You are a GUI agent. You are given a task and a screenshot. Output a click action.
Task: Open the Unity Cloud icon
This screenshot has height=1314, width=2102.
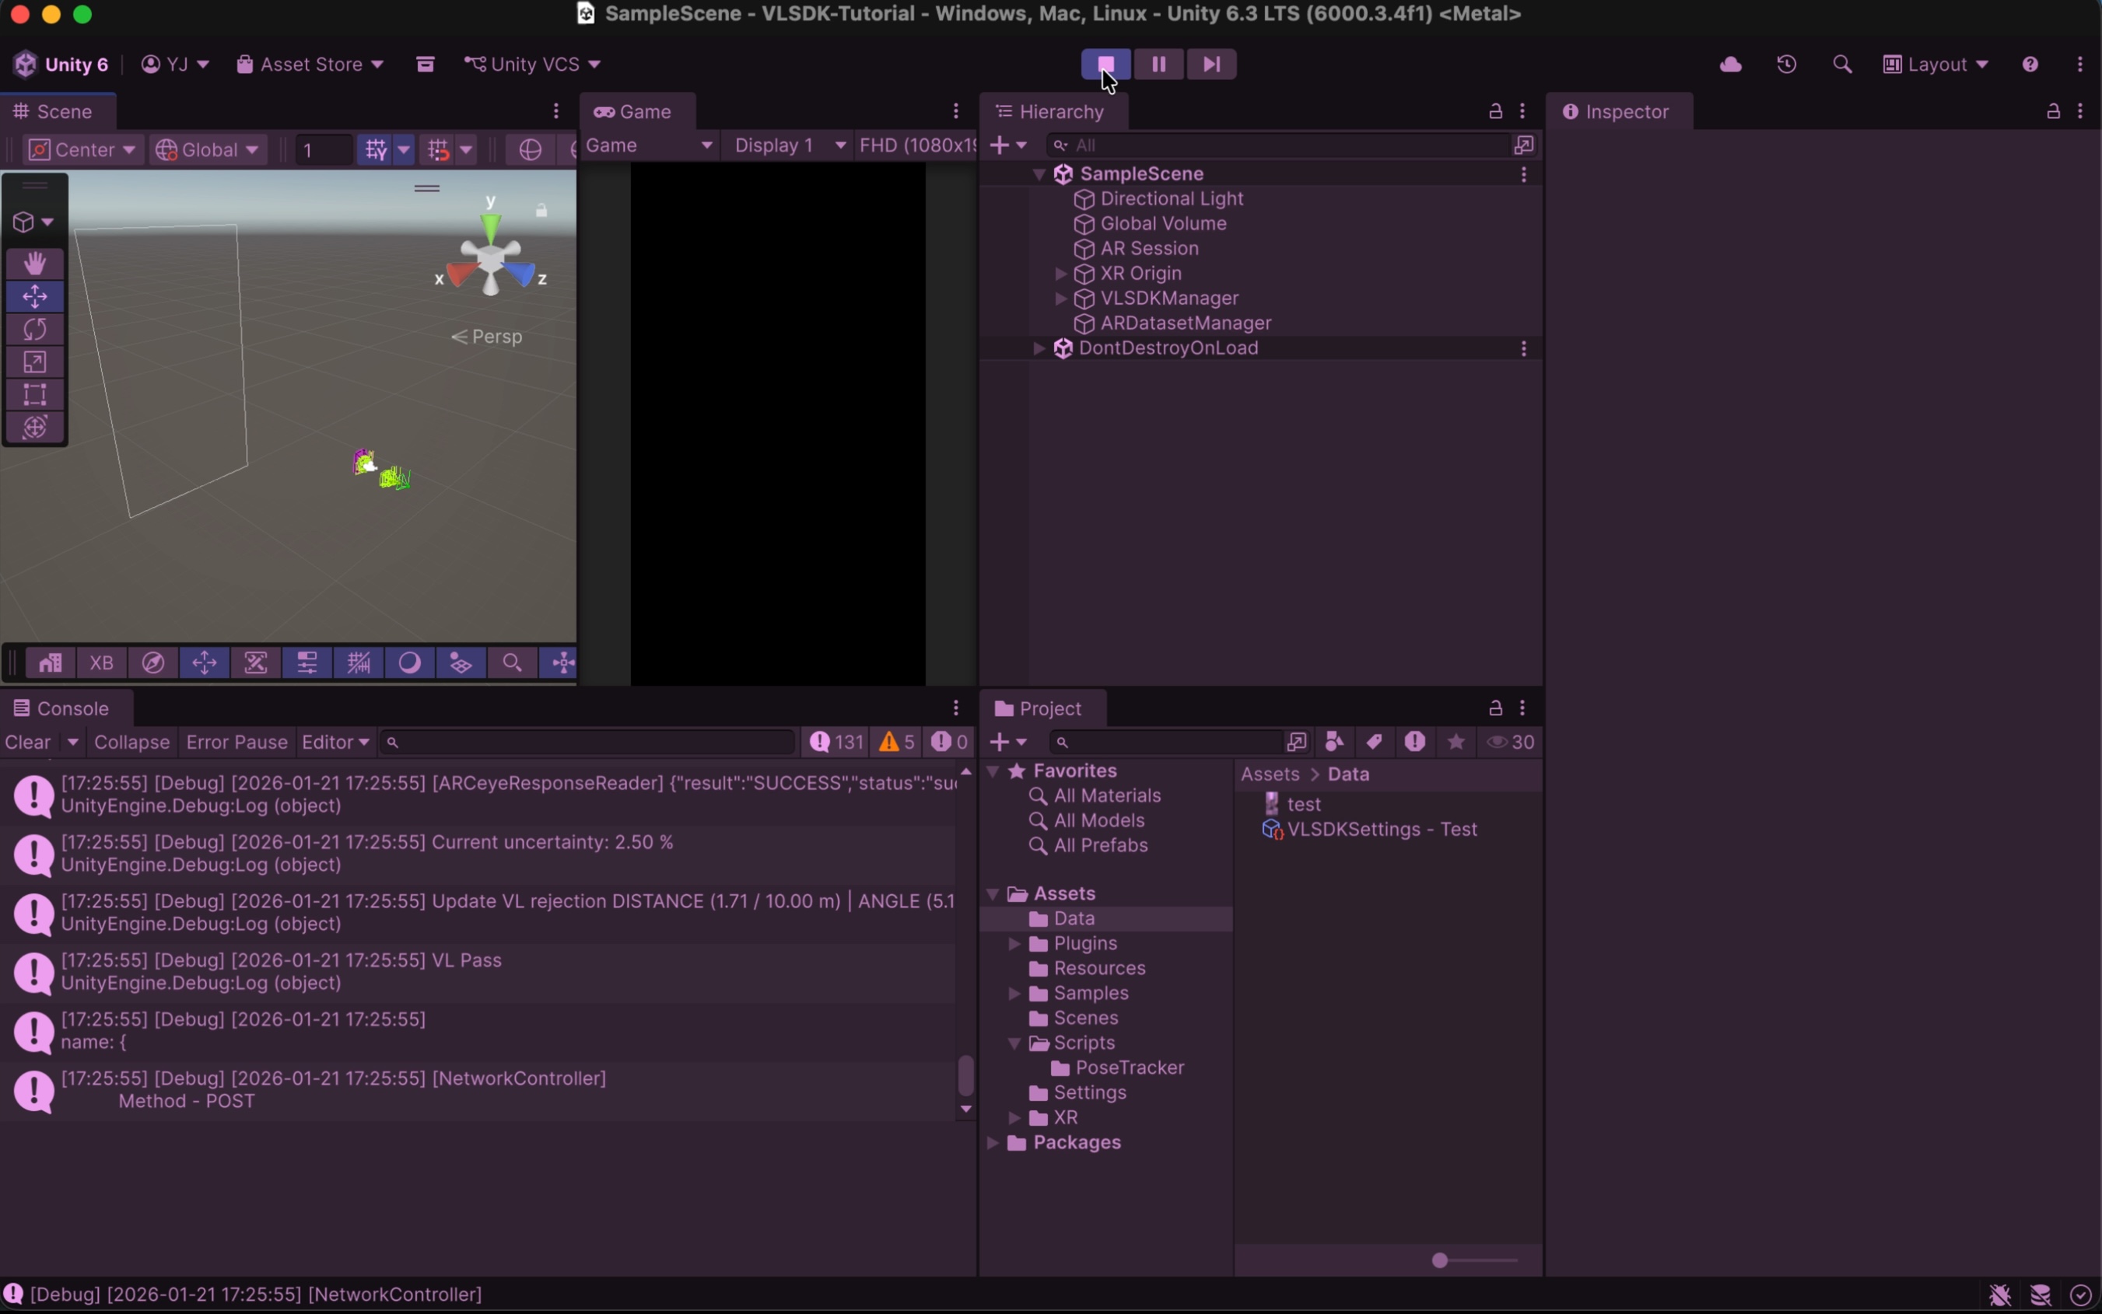click(1730, 65)
